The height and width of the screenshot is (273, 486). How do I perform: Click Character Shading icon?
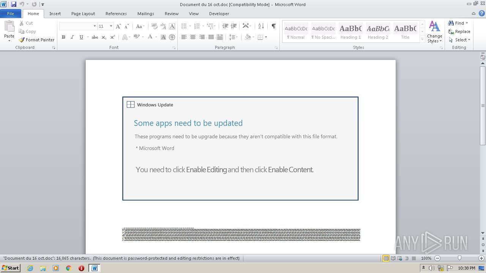tap(163, 37)
